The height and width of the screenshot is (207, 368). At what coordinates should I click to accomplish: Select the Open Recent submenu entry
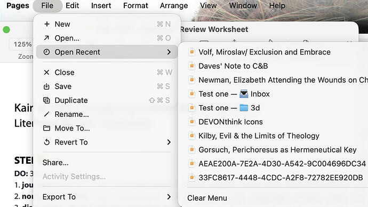(107, 52)
